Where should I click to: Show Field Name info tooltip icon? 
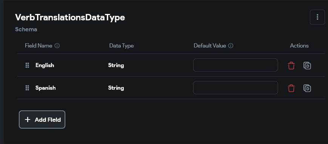(x=57, y=46)
